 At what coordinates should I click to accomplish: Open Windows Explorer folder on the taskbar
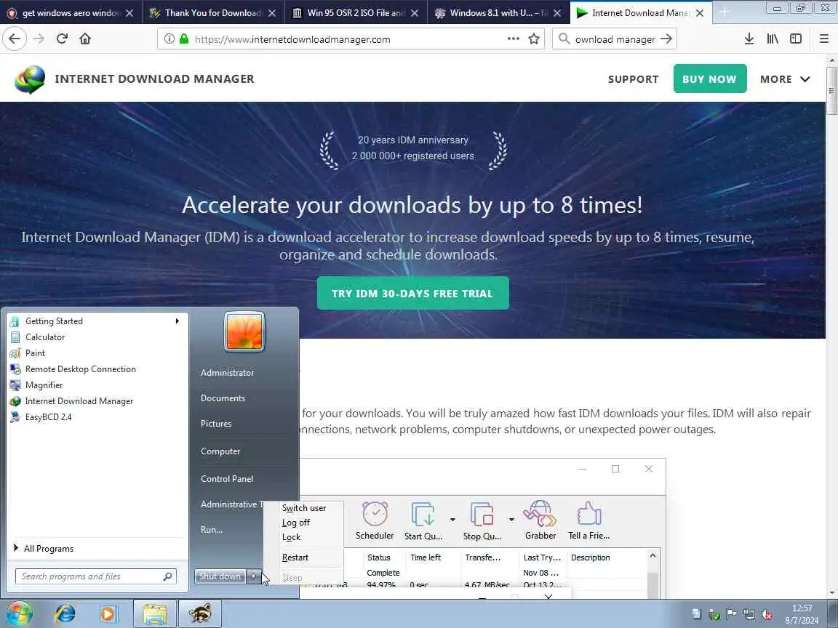(155, 613)
